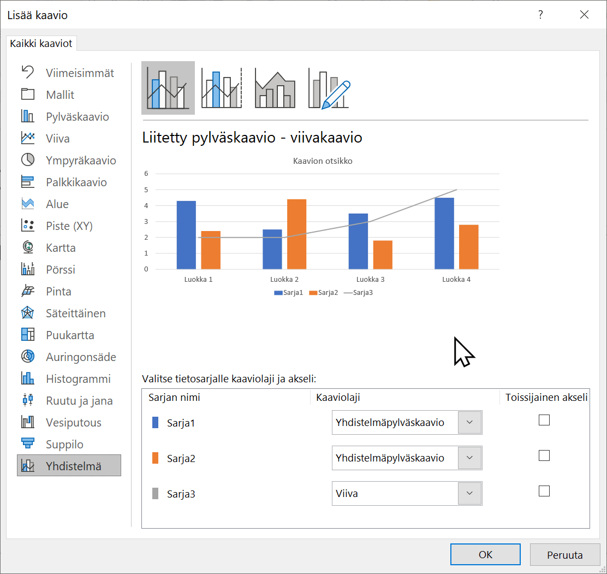Image resolution: width=607 pixels, height=574 pixels.
Task: Choose column-line on secondary axis subtype
Action: pos(222,88)
